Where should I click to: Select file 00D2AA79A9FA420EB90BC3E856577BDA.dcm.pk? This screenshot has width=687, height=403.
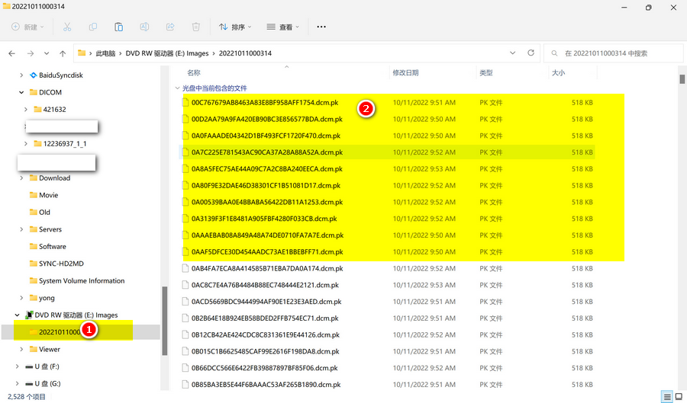coord(267,119)
